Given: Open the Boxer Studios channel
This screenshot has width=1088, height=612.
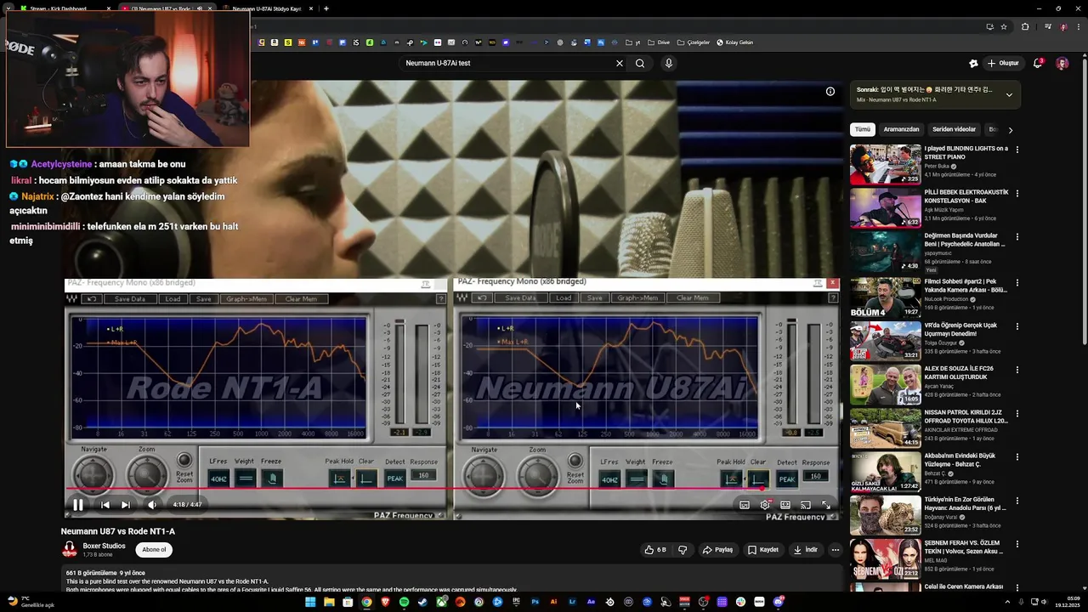Looking at the screenshot, I should [x=104, y=546].
